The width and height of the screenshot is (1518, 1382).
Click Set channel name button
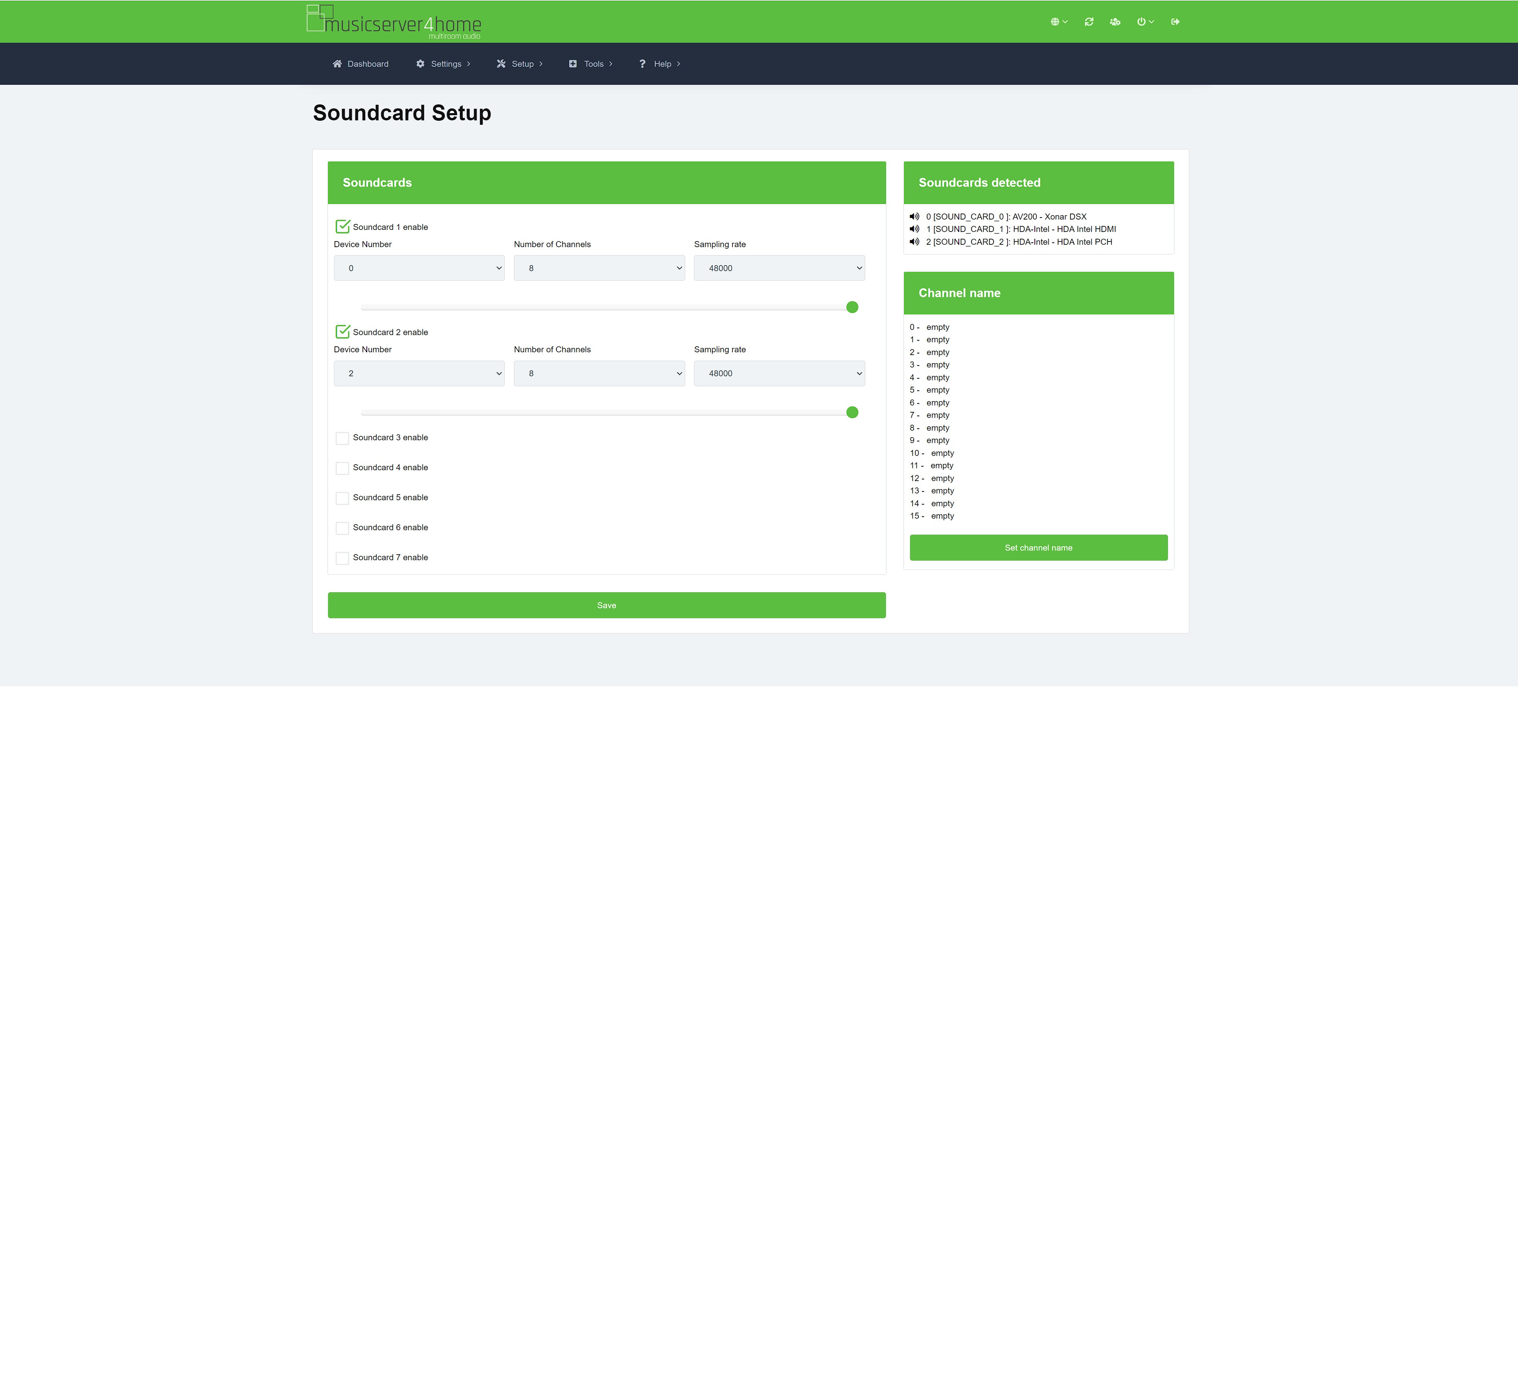[x=1038, y=548]
